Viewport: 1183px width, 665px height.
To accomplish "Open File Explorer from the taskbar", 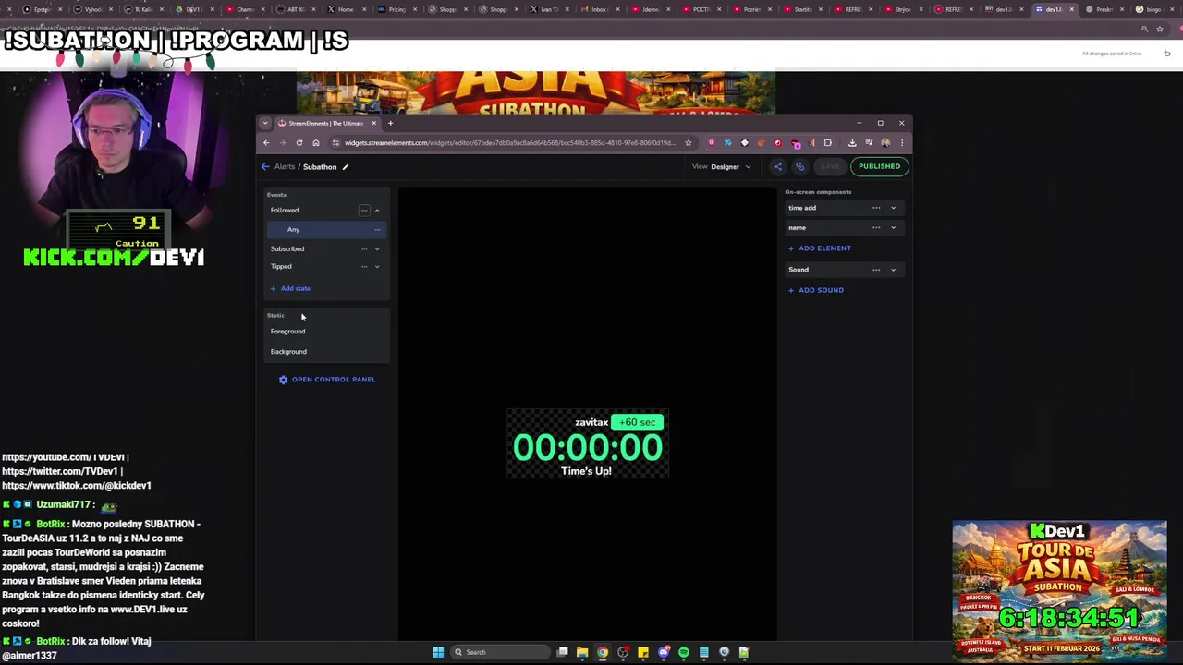I will [582, 652].
